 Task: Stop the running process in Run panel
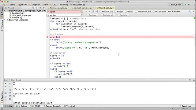(x=6, y=86)
